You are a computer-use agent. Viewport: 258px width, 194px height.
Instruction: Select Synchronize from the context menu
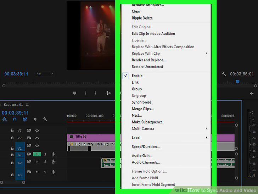141,102
